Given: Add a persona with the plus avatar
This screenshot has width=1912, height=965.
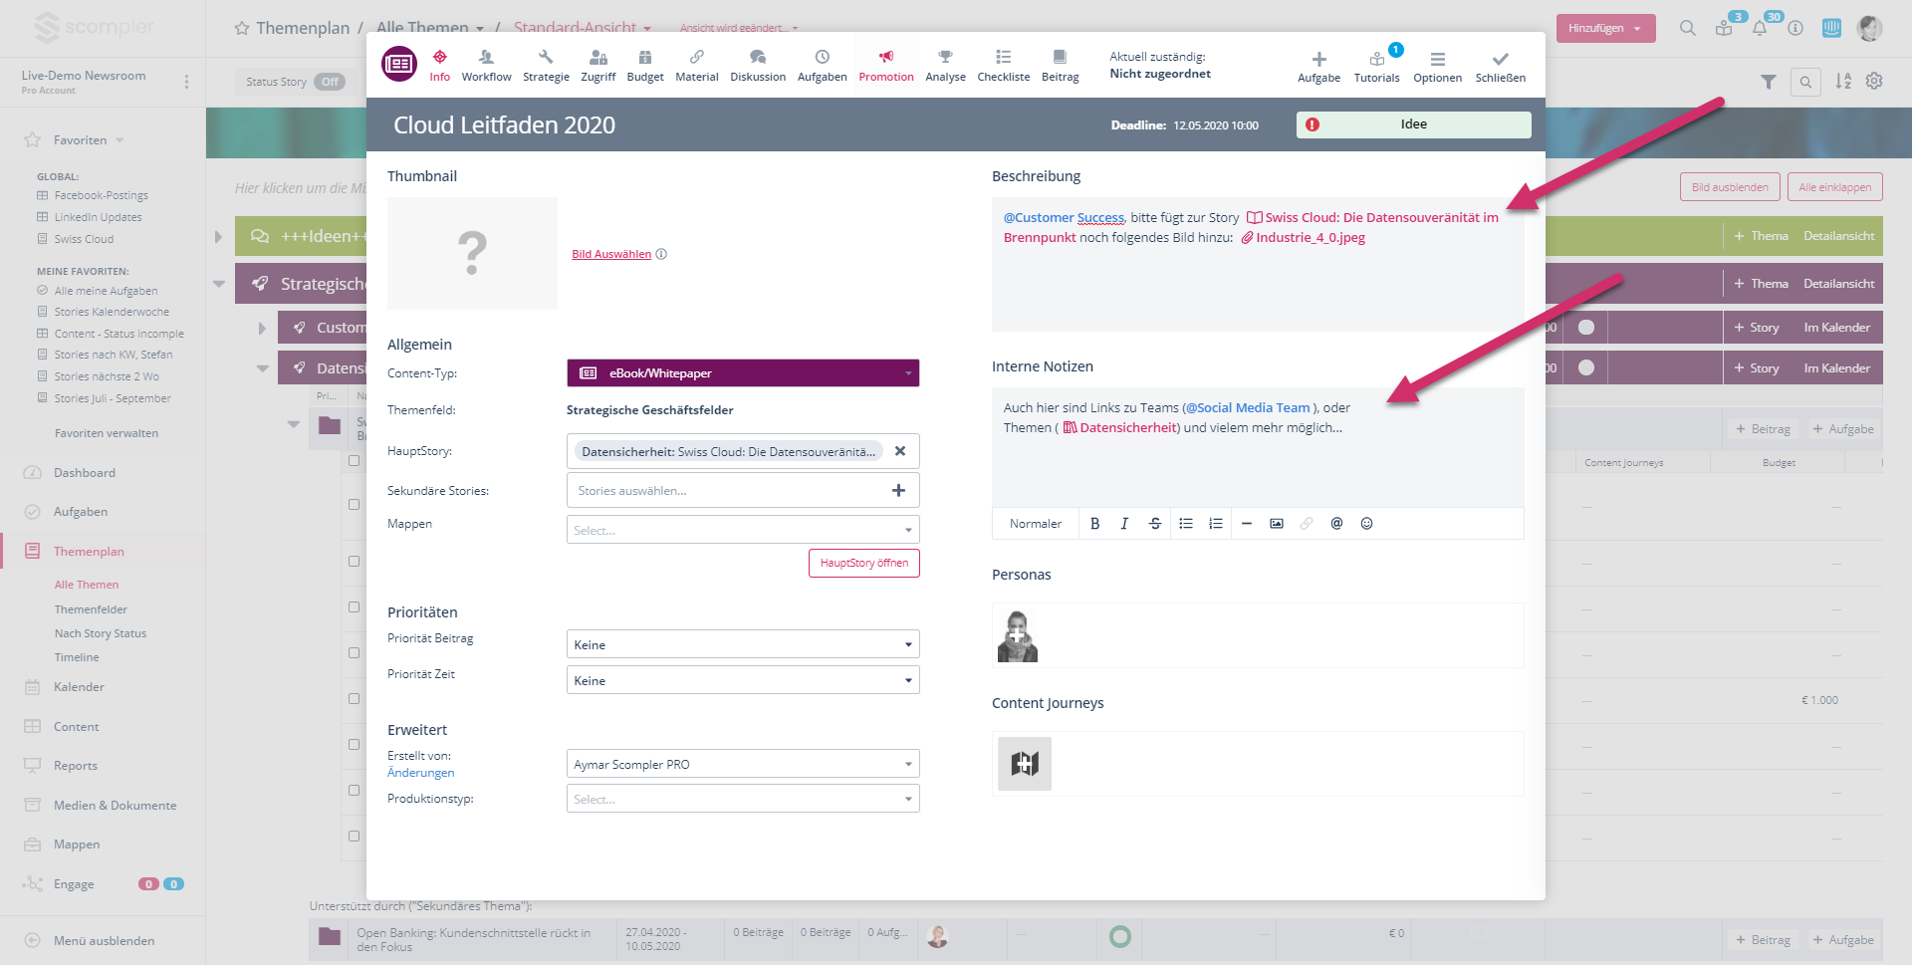Looking at the screenshot, I should point(1017,636).
